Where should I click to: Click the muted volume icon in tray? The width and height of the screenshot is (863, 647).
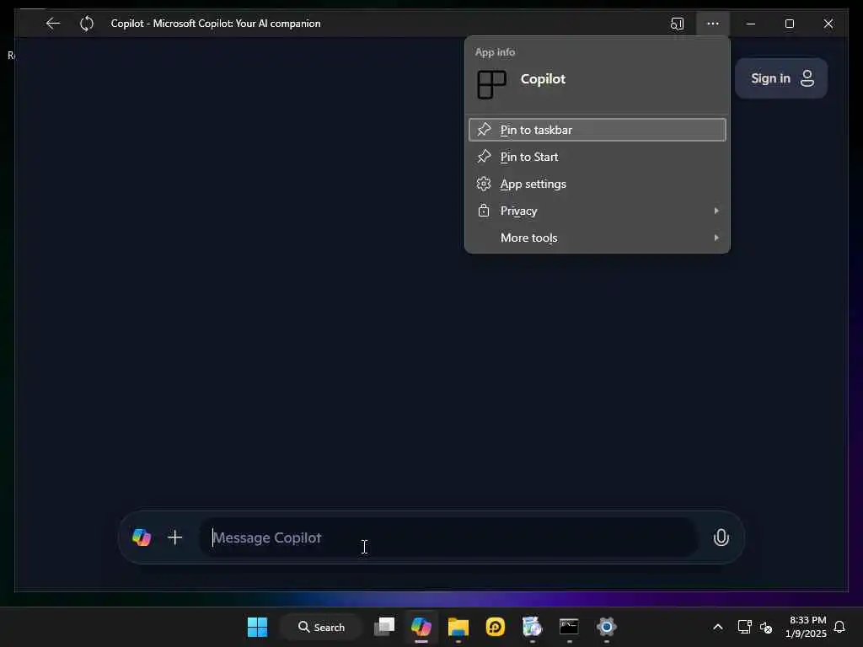pyautogui.click(x=765, y=627)
